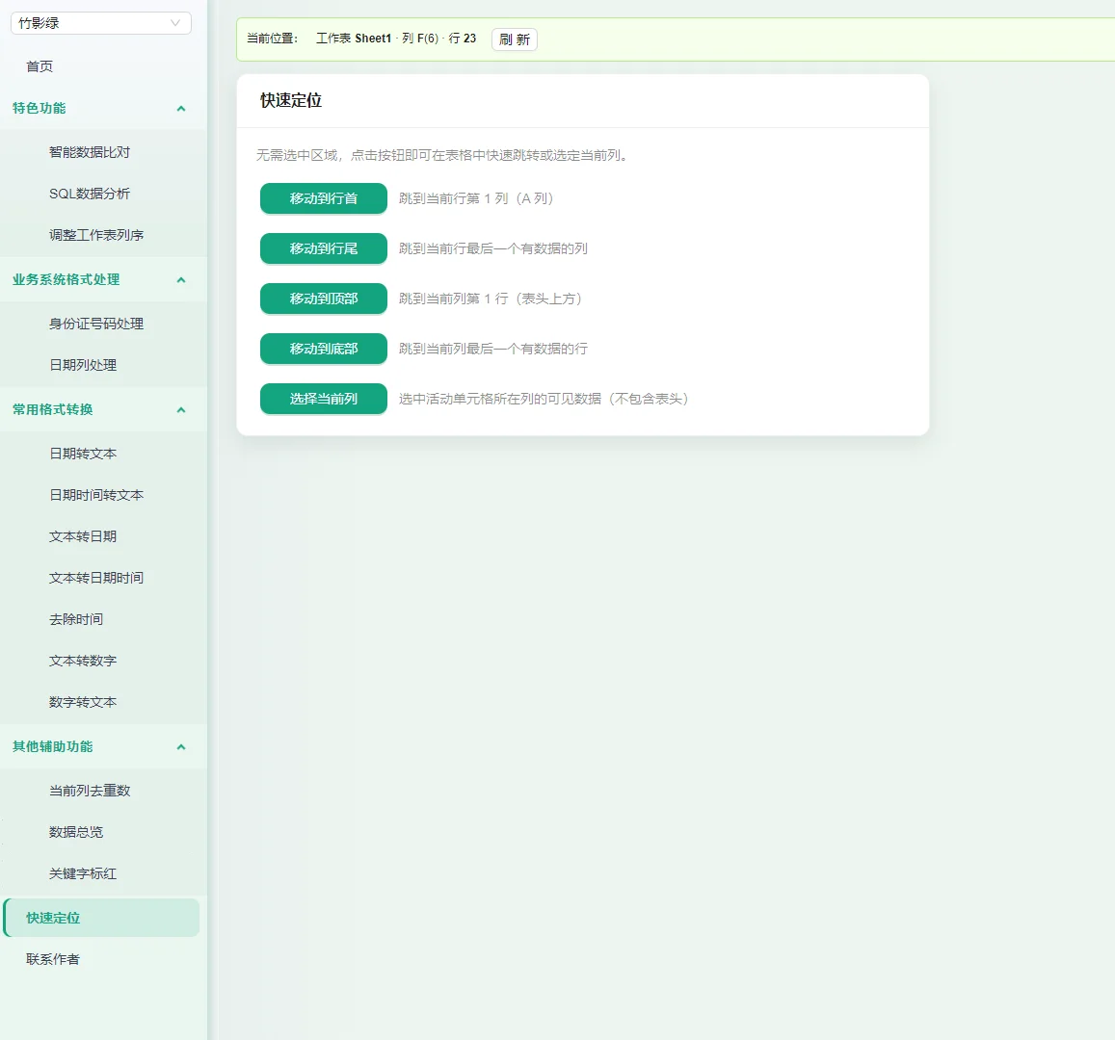Select 文本转数字 menu item
The height and width of the screenshot is (1040, 1115).
[x=83, y=661]
